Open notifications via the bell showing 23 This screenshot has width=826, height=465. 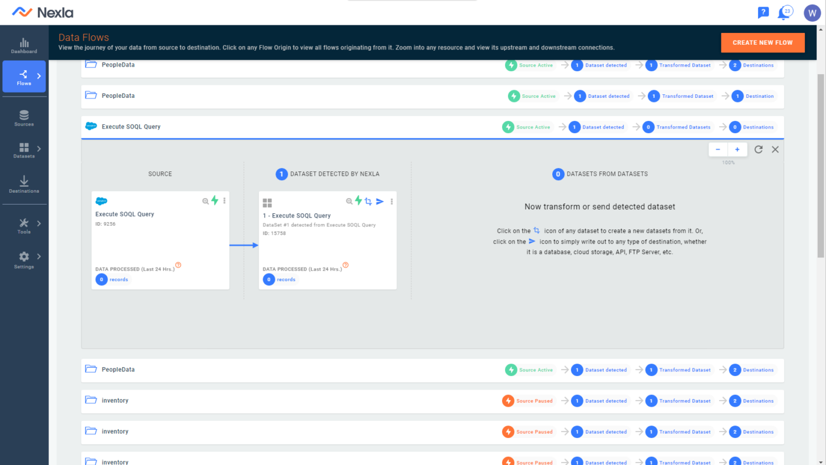click(x=785, y=12)
